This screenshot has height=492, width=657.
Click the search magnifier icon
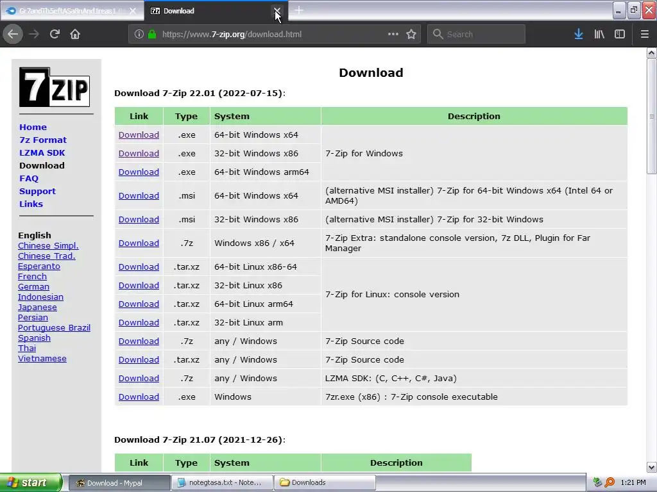pos(438,35)
